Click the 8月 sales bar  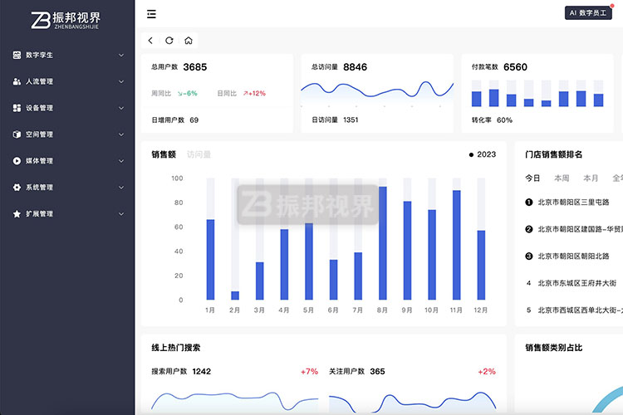coord(382,243)
